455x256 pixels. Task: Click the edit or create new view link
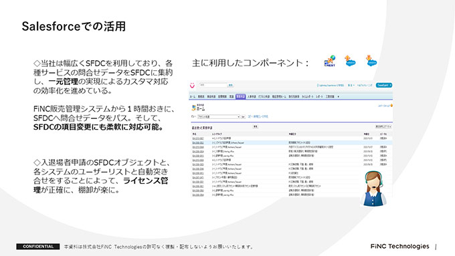tap(258, 116)
